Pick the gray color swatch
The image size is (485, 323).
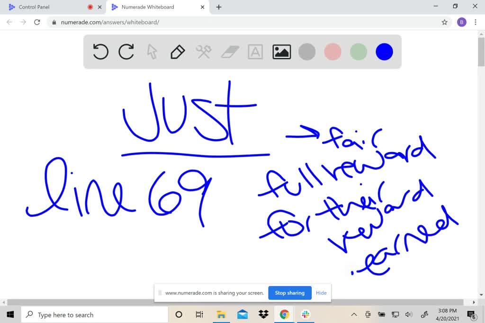coord(307,52)
